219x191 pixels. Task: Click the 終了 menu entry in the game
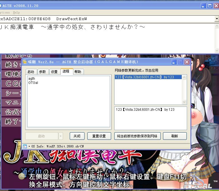coord(12,122)
